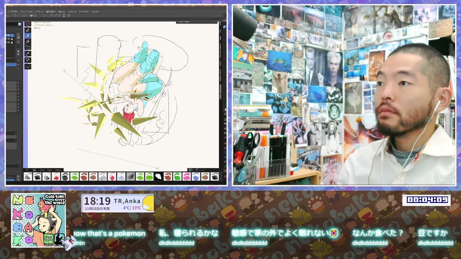Toggle visibility eye of the second layer
Image resolution: width=461 pixels, height=259 pixels.
click(9, 39)
